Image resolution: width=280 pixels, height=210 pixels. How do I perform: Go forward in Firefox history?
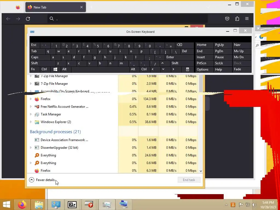click(x=18, y=19)
